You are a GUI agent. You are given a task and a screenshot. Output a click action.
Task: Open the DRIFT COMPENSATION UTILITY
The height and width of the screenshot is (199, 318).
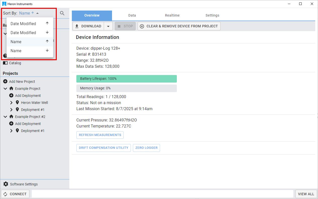(x=103, y=148)
